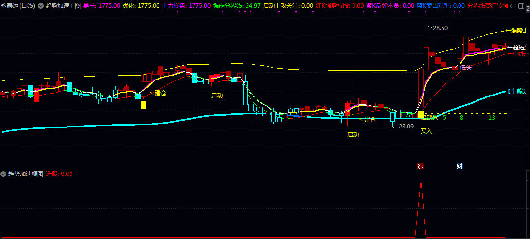Viewport: 530px width, 239px height.
Task: Click the 趋势加速幅图 indicator name
Action: coord(26,174)
